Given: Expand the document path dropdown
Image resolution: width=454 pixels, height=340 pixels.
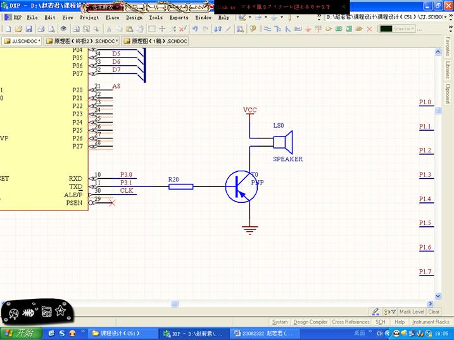Looking at the screenshot, I should 445,17.
